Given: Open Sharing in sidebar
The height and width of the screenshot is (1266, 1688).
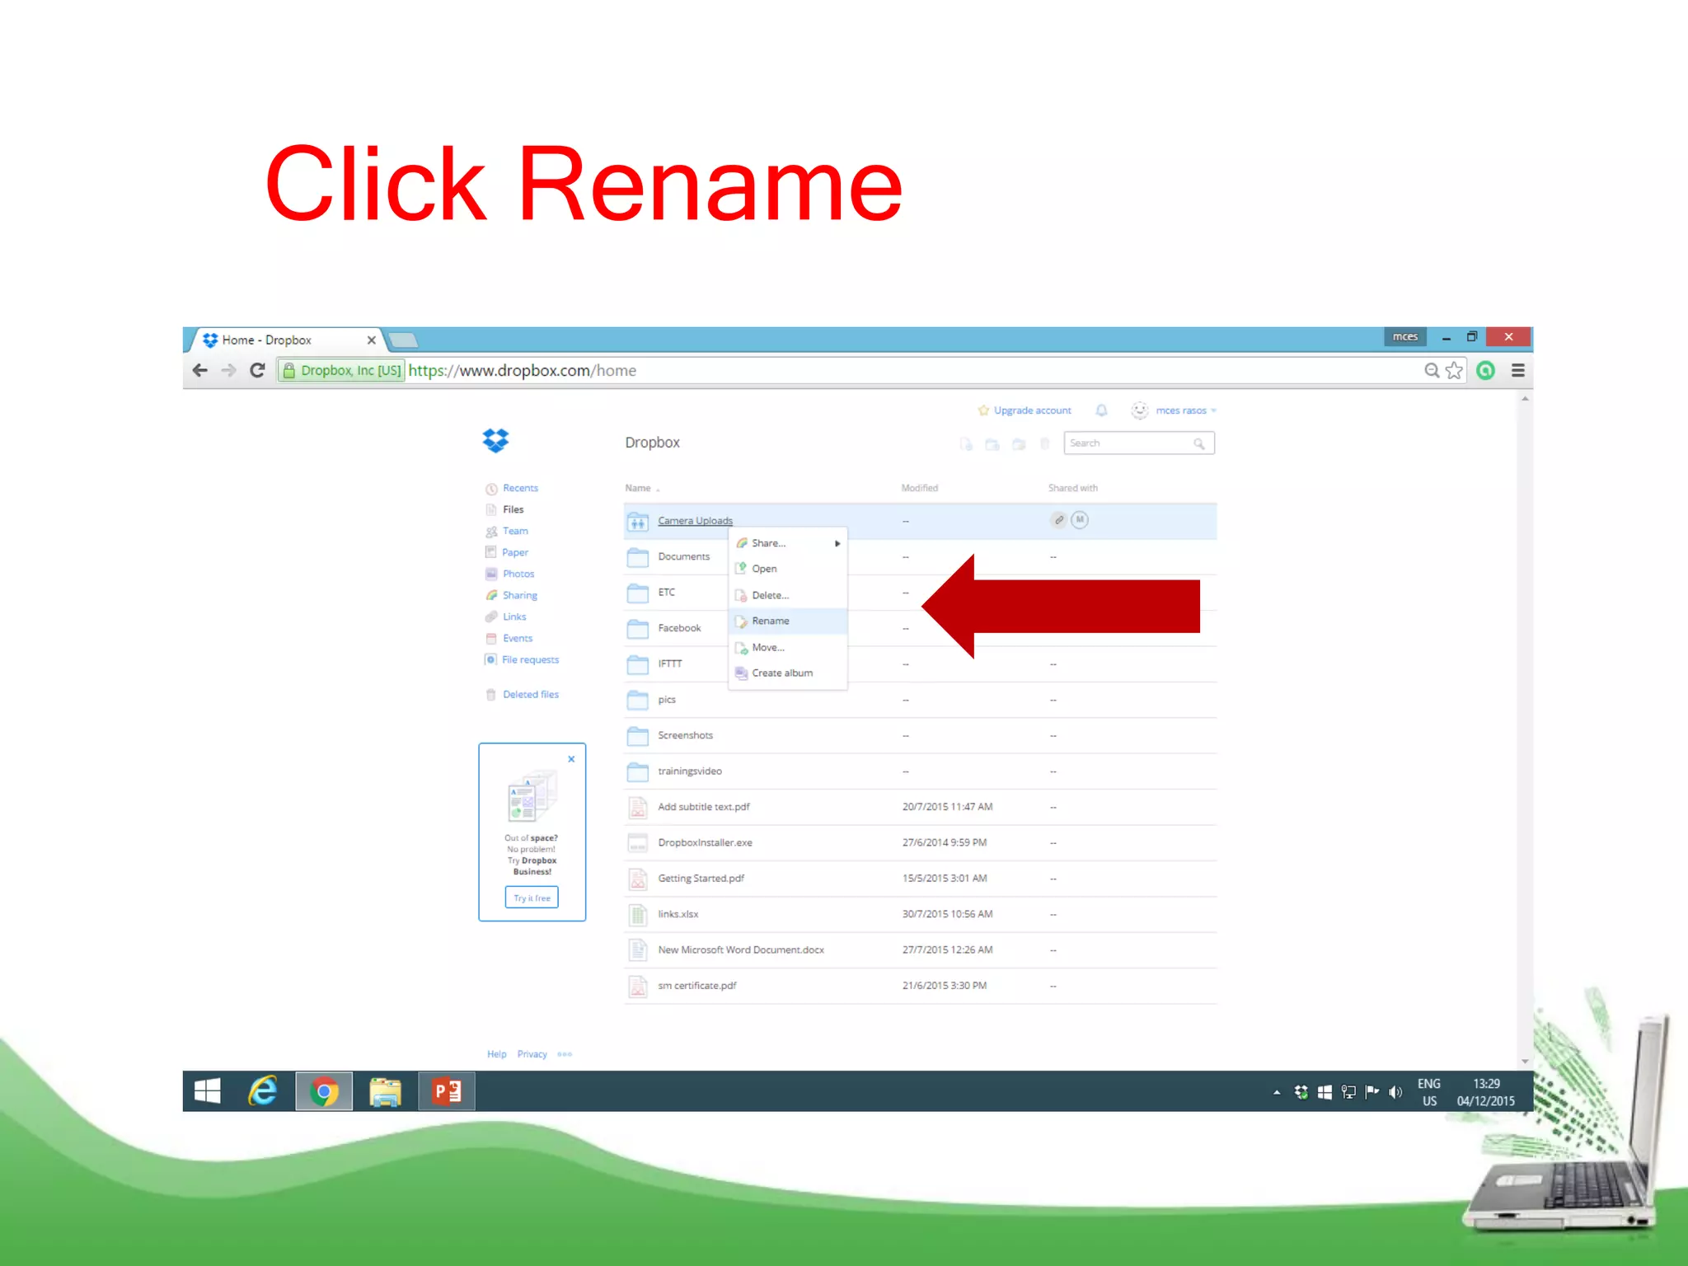Looking at the screenshot, I should coord(519,595).
